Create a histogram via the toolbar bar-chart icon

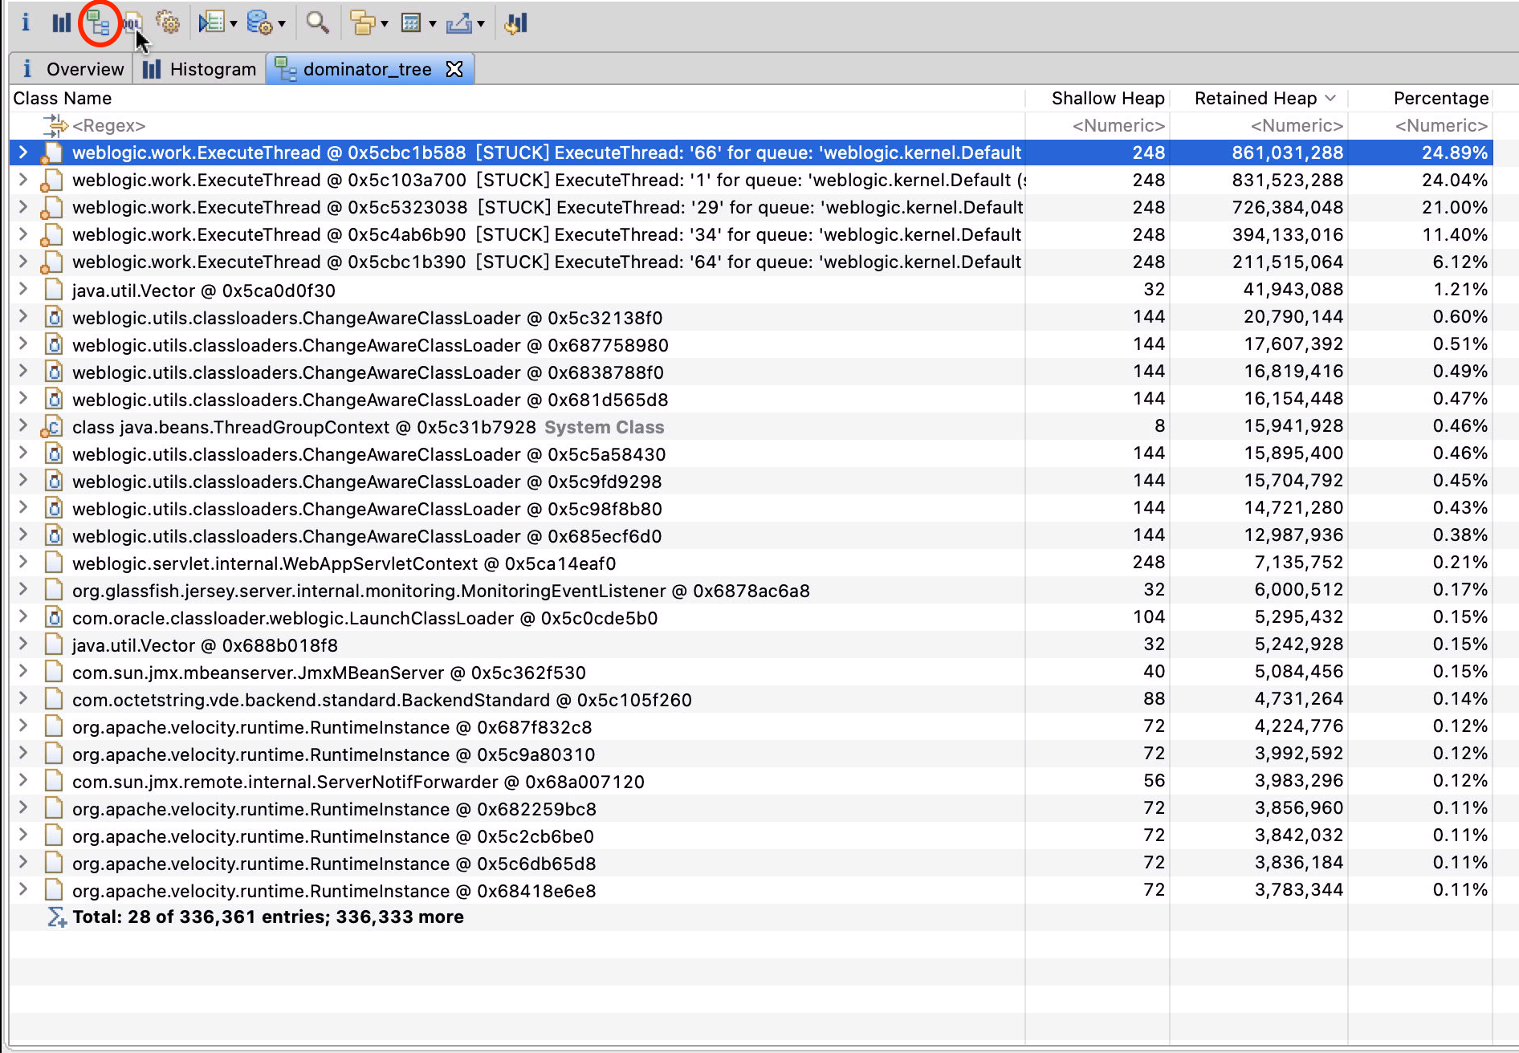pos(61,22)
